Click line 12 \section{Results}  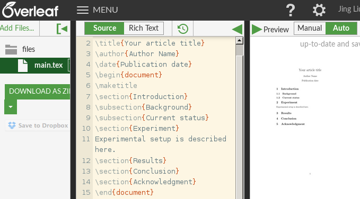coord(130,161)
